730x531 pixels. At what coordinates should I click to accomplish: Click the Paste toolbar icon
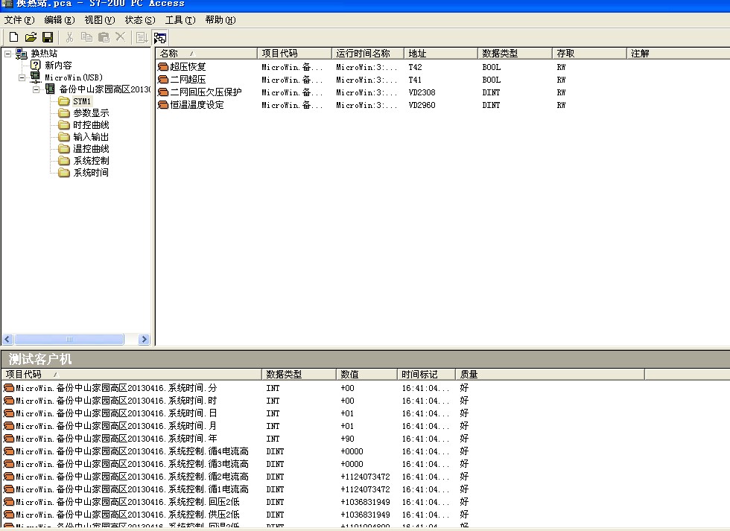coord(104,37)
